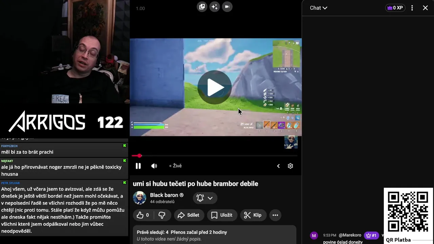Click the 0 XP crown badge

point(395,8)
